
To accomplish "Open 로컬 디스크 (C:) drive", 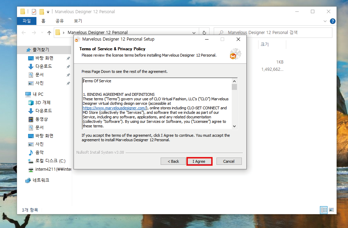I will 50,161.
